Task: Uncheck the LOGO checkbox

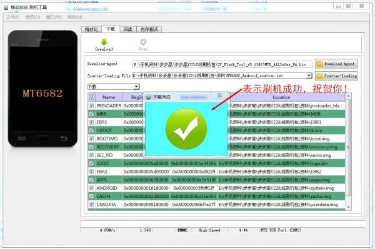Action: 91,164
